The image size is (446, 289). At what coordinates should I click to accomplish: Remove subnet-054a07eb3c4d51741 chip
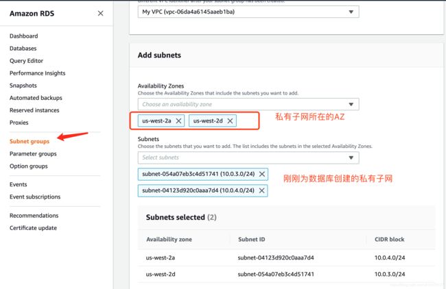point(262,174)
